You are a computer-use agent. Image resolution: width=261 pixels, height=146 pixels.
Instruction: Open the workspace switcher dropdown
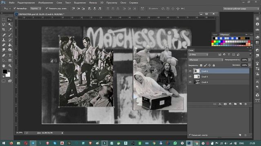tap(241, 9)
